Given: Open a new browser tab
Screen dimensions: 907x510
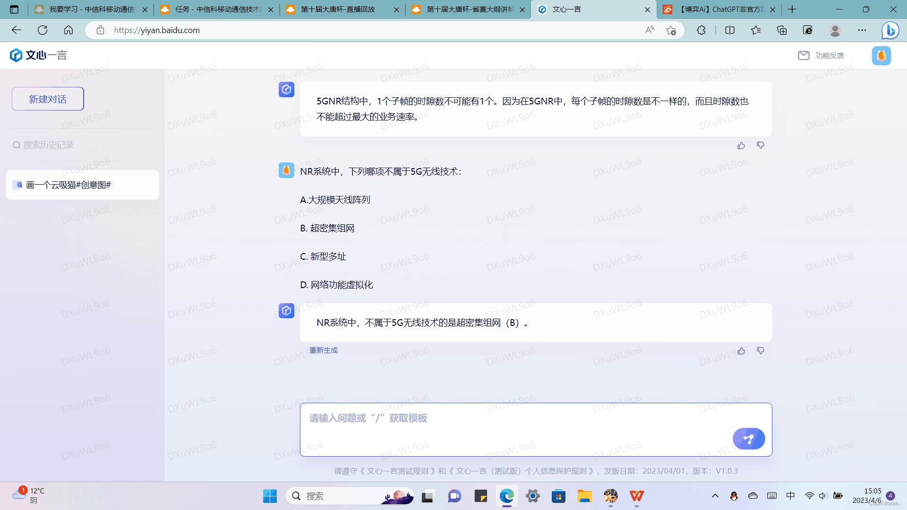Looking at the screenshot, I should 792,9.
